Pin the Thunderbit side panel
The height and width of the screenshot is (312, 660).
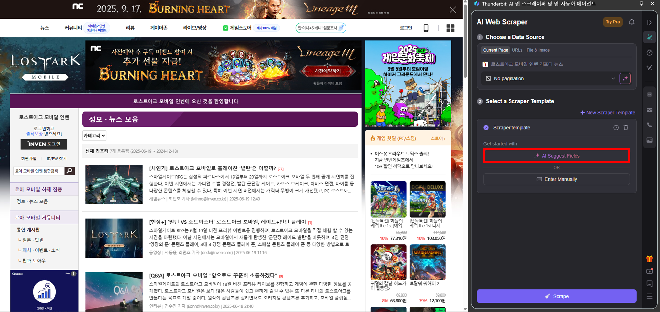coord(641,4)
